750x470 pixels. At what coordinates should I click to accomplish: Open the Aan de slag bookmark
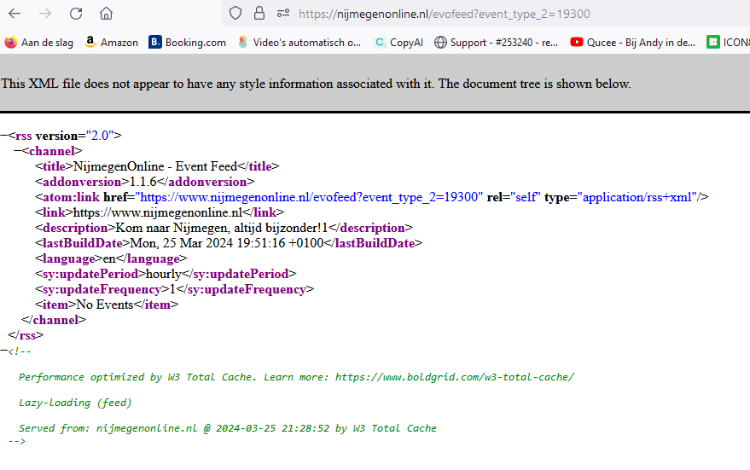[38, 43]
